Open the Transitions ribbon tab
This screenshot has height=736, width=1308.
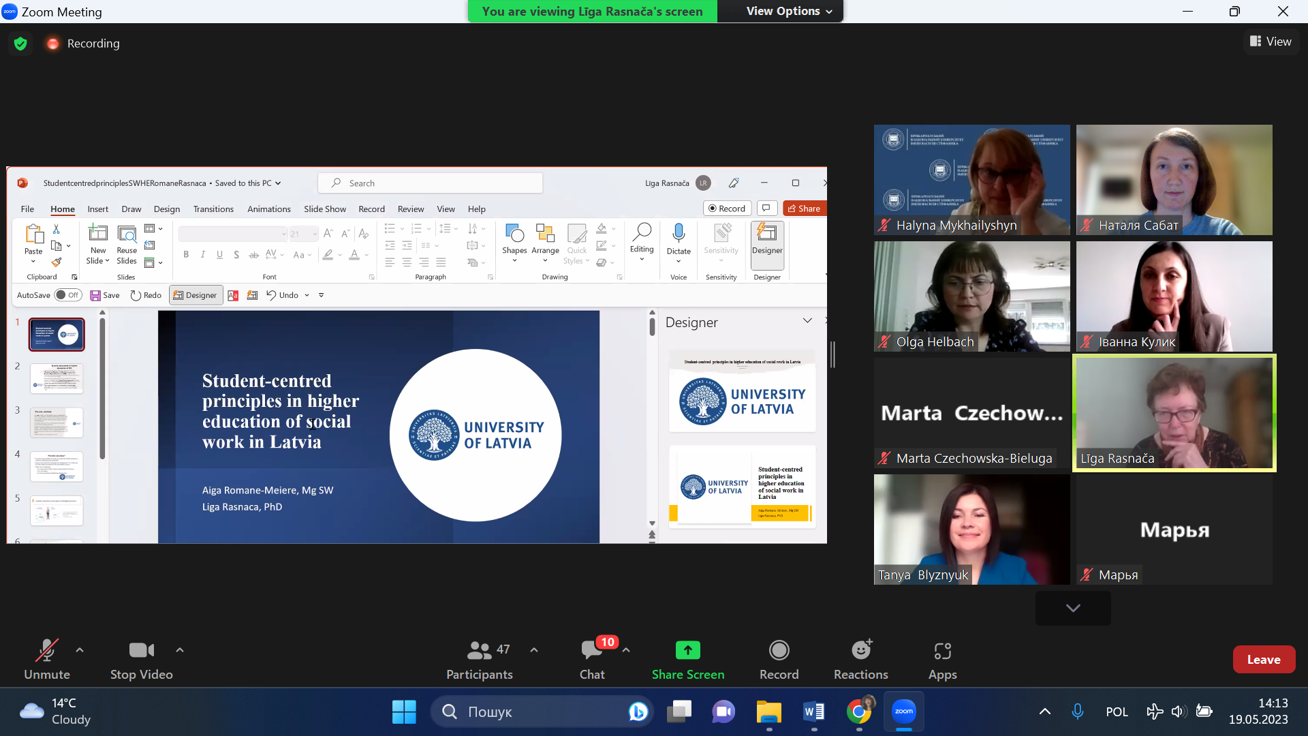213,209
